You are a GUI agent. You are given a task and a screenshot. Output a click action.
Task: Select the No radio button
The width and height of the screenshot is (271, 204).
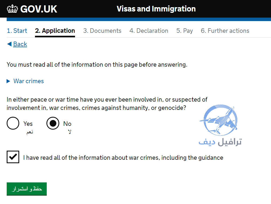53,123
